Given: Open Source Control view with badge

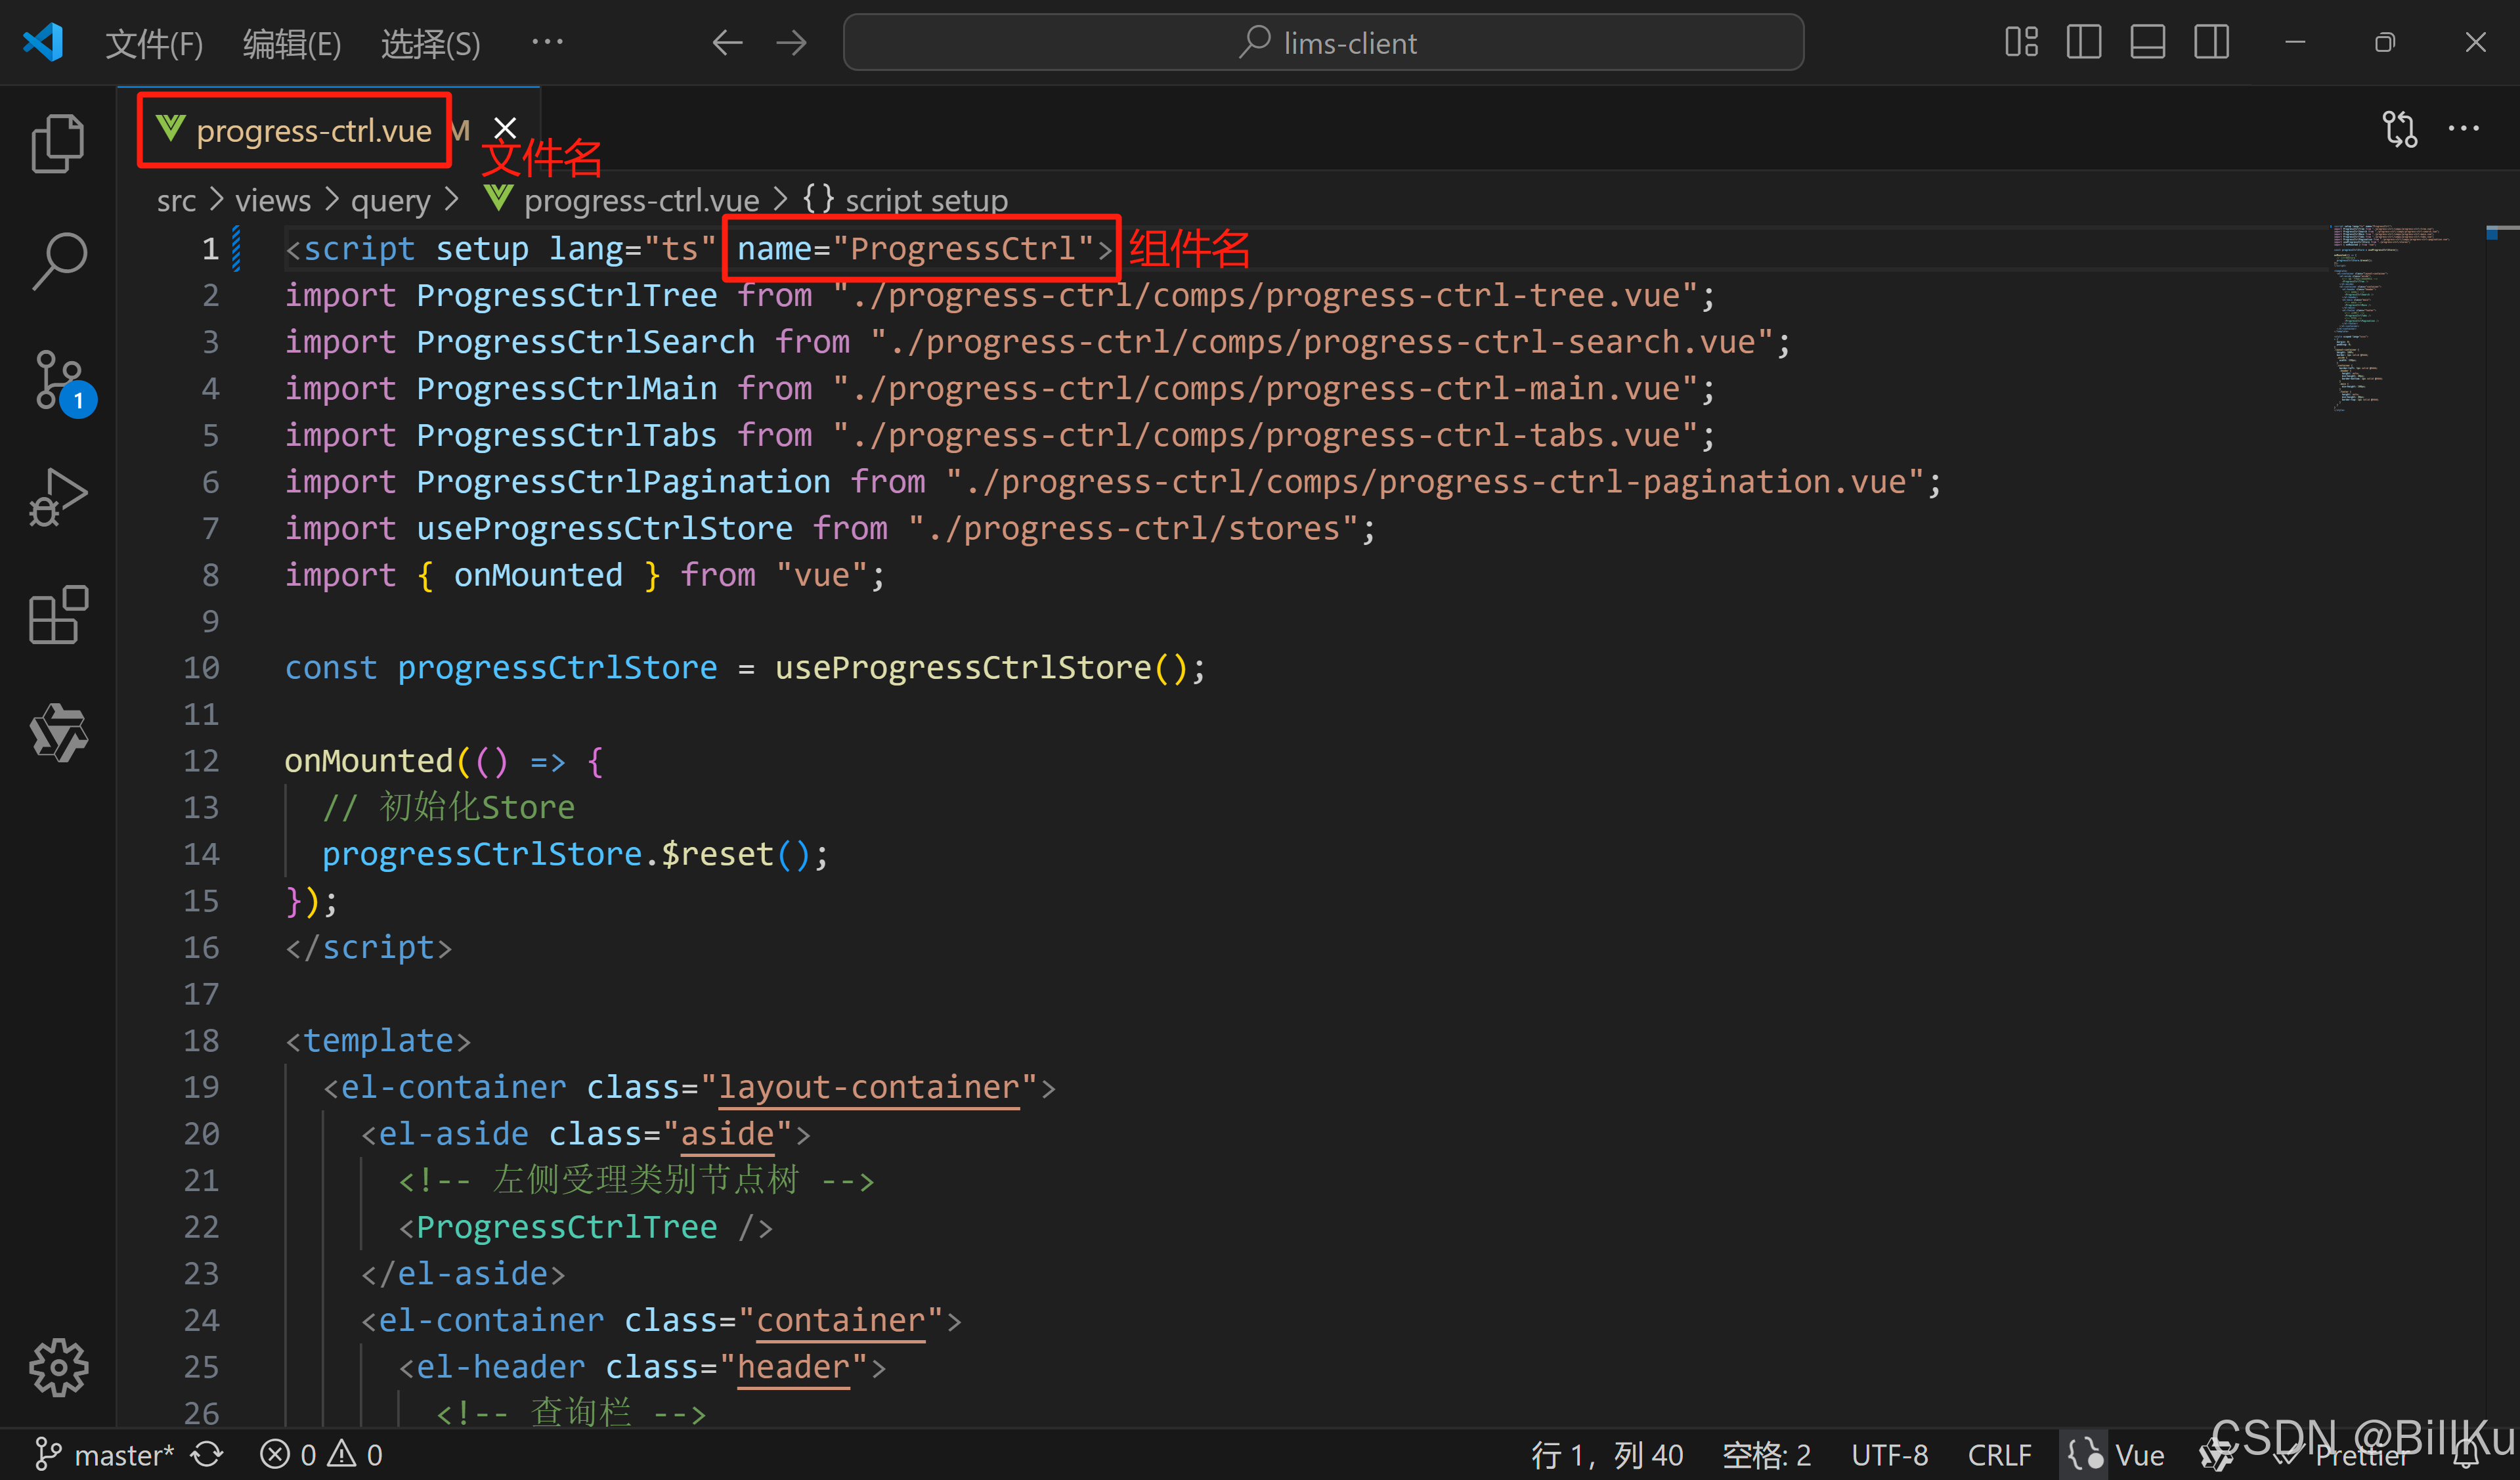Looking at the screenshot, I should (58, 380).
